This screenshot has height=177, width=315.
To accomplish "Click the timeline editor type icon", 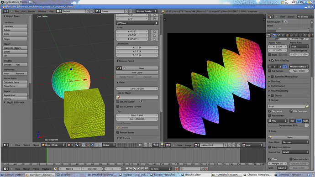I will 5,169.
